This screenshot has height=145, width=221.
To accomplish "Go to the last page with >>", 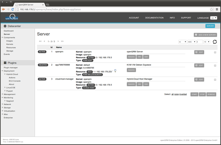I will [x=62, y=41].
